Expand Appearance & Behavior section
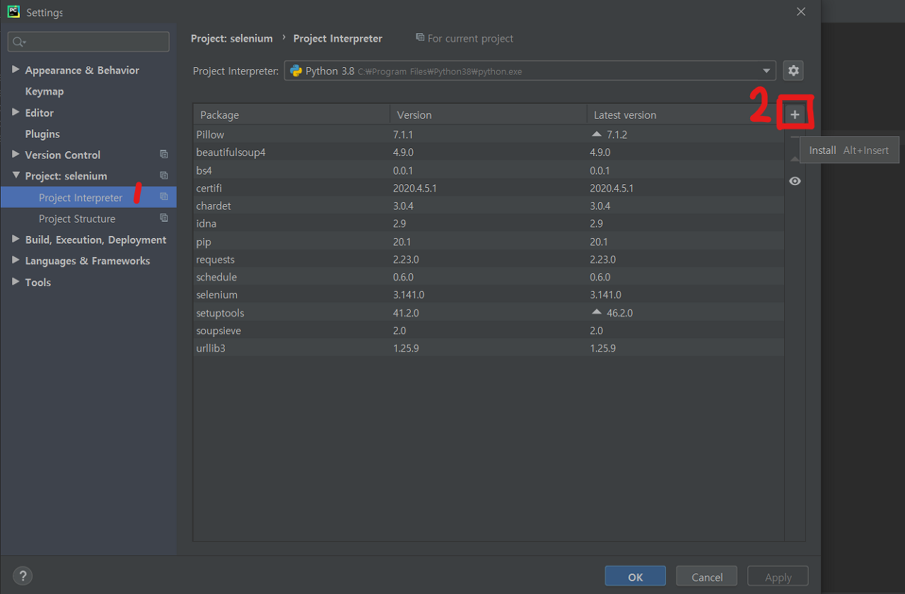The height and width of the screenshot is (594, 905). pos(16,70)
